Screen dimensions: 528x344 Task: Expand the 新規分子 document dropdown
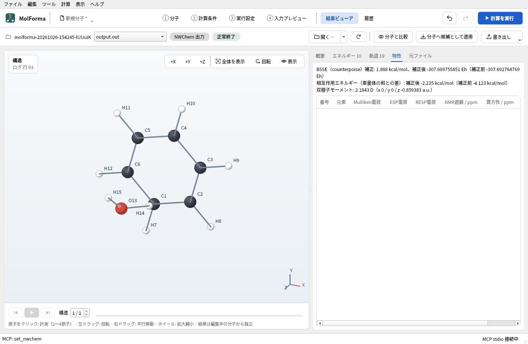[x=92, y=21]
